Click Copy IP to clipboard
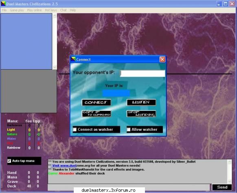Viewport: 237px width, 193px height. pyautogui.click(x=96, y=114)
